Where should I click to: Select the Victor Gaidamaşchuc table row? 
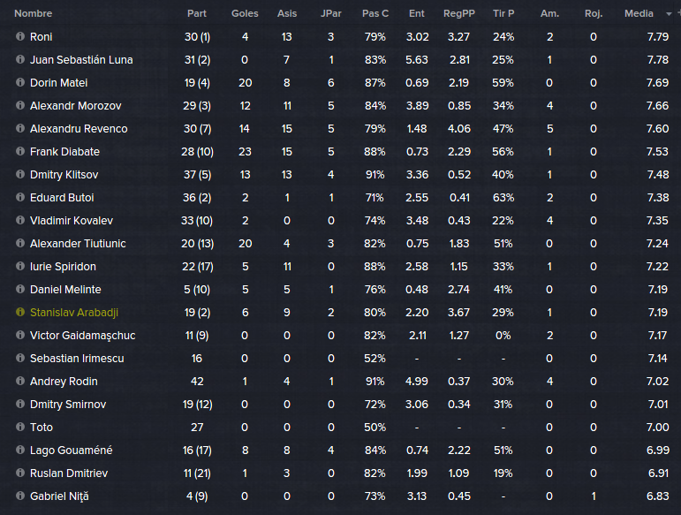(341, 335)
